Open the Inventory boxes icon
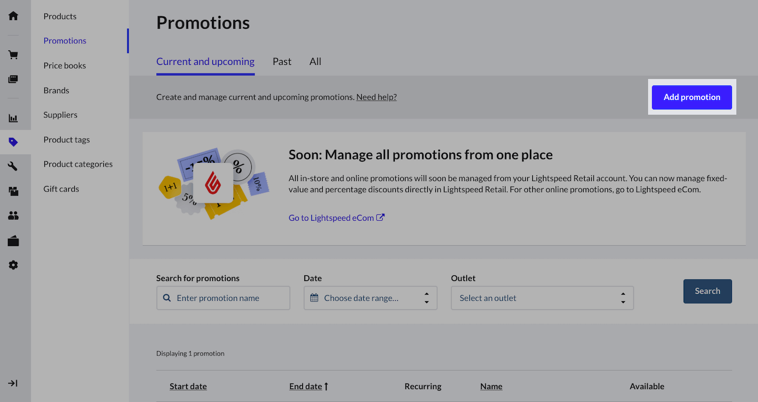 (14, 191)
